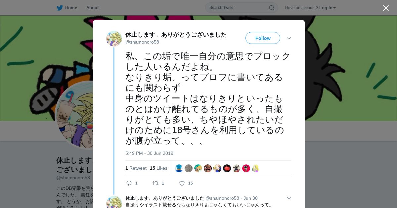The image size is (397, 208).
Task: Go to About page
Action: [92, 8]
